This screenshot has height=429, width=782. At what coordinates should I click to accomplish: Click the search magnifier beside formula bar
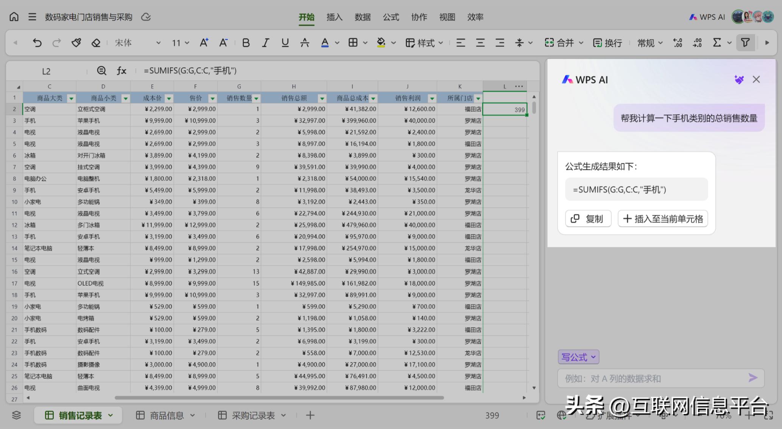[101, 70]
